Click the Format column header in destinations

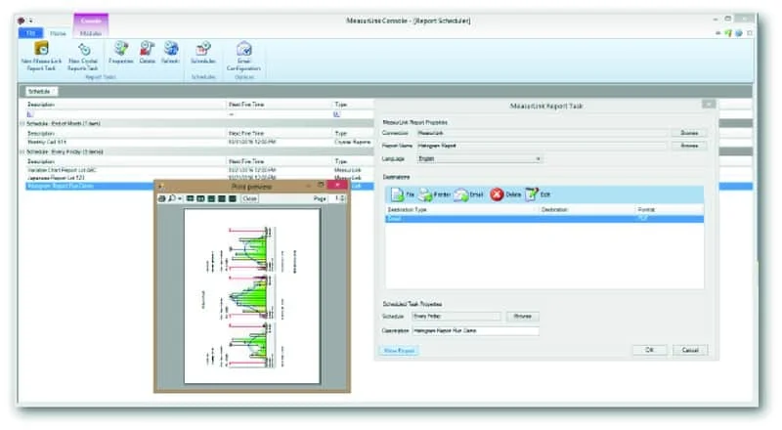(x=670, y=209)
